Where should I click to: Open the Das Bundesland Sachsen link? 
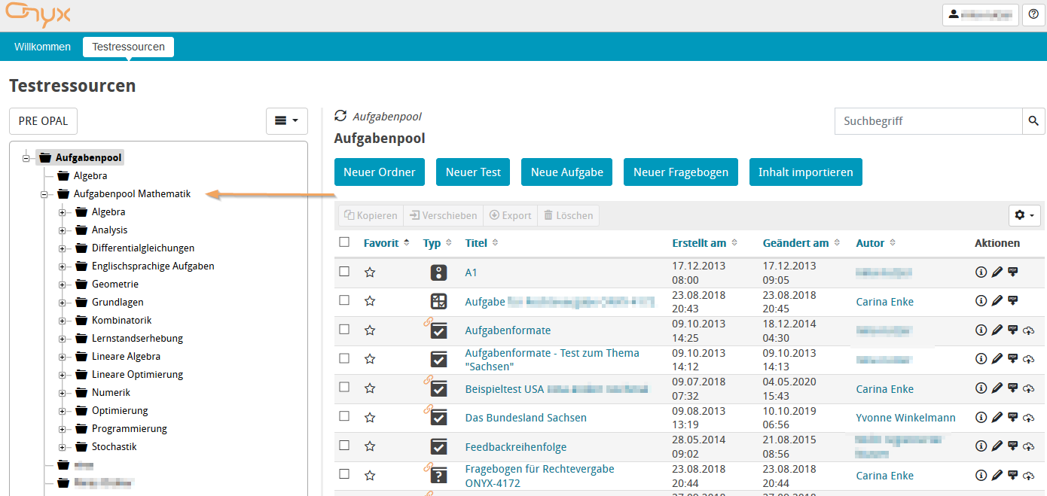pos(525,418)
